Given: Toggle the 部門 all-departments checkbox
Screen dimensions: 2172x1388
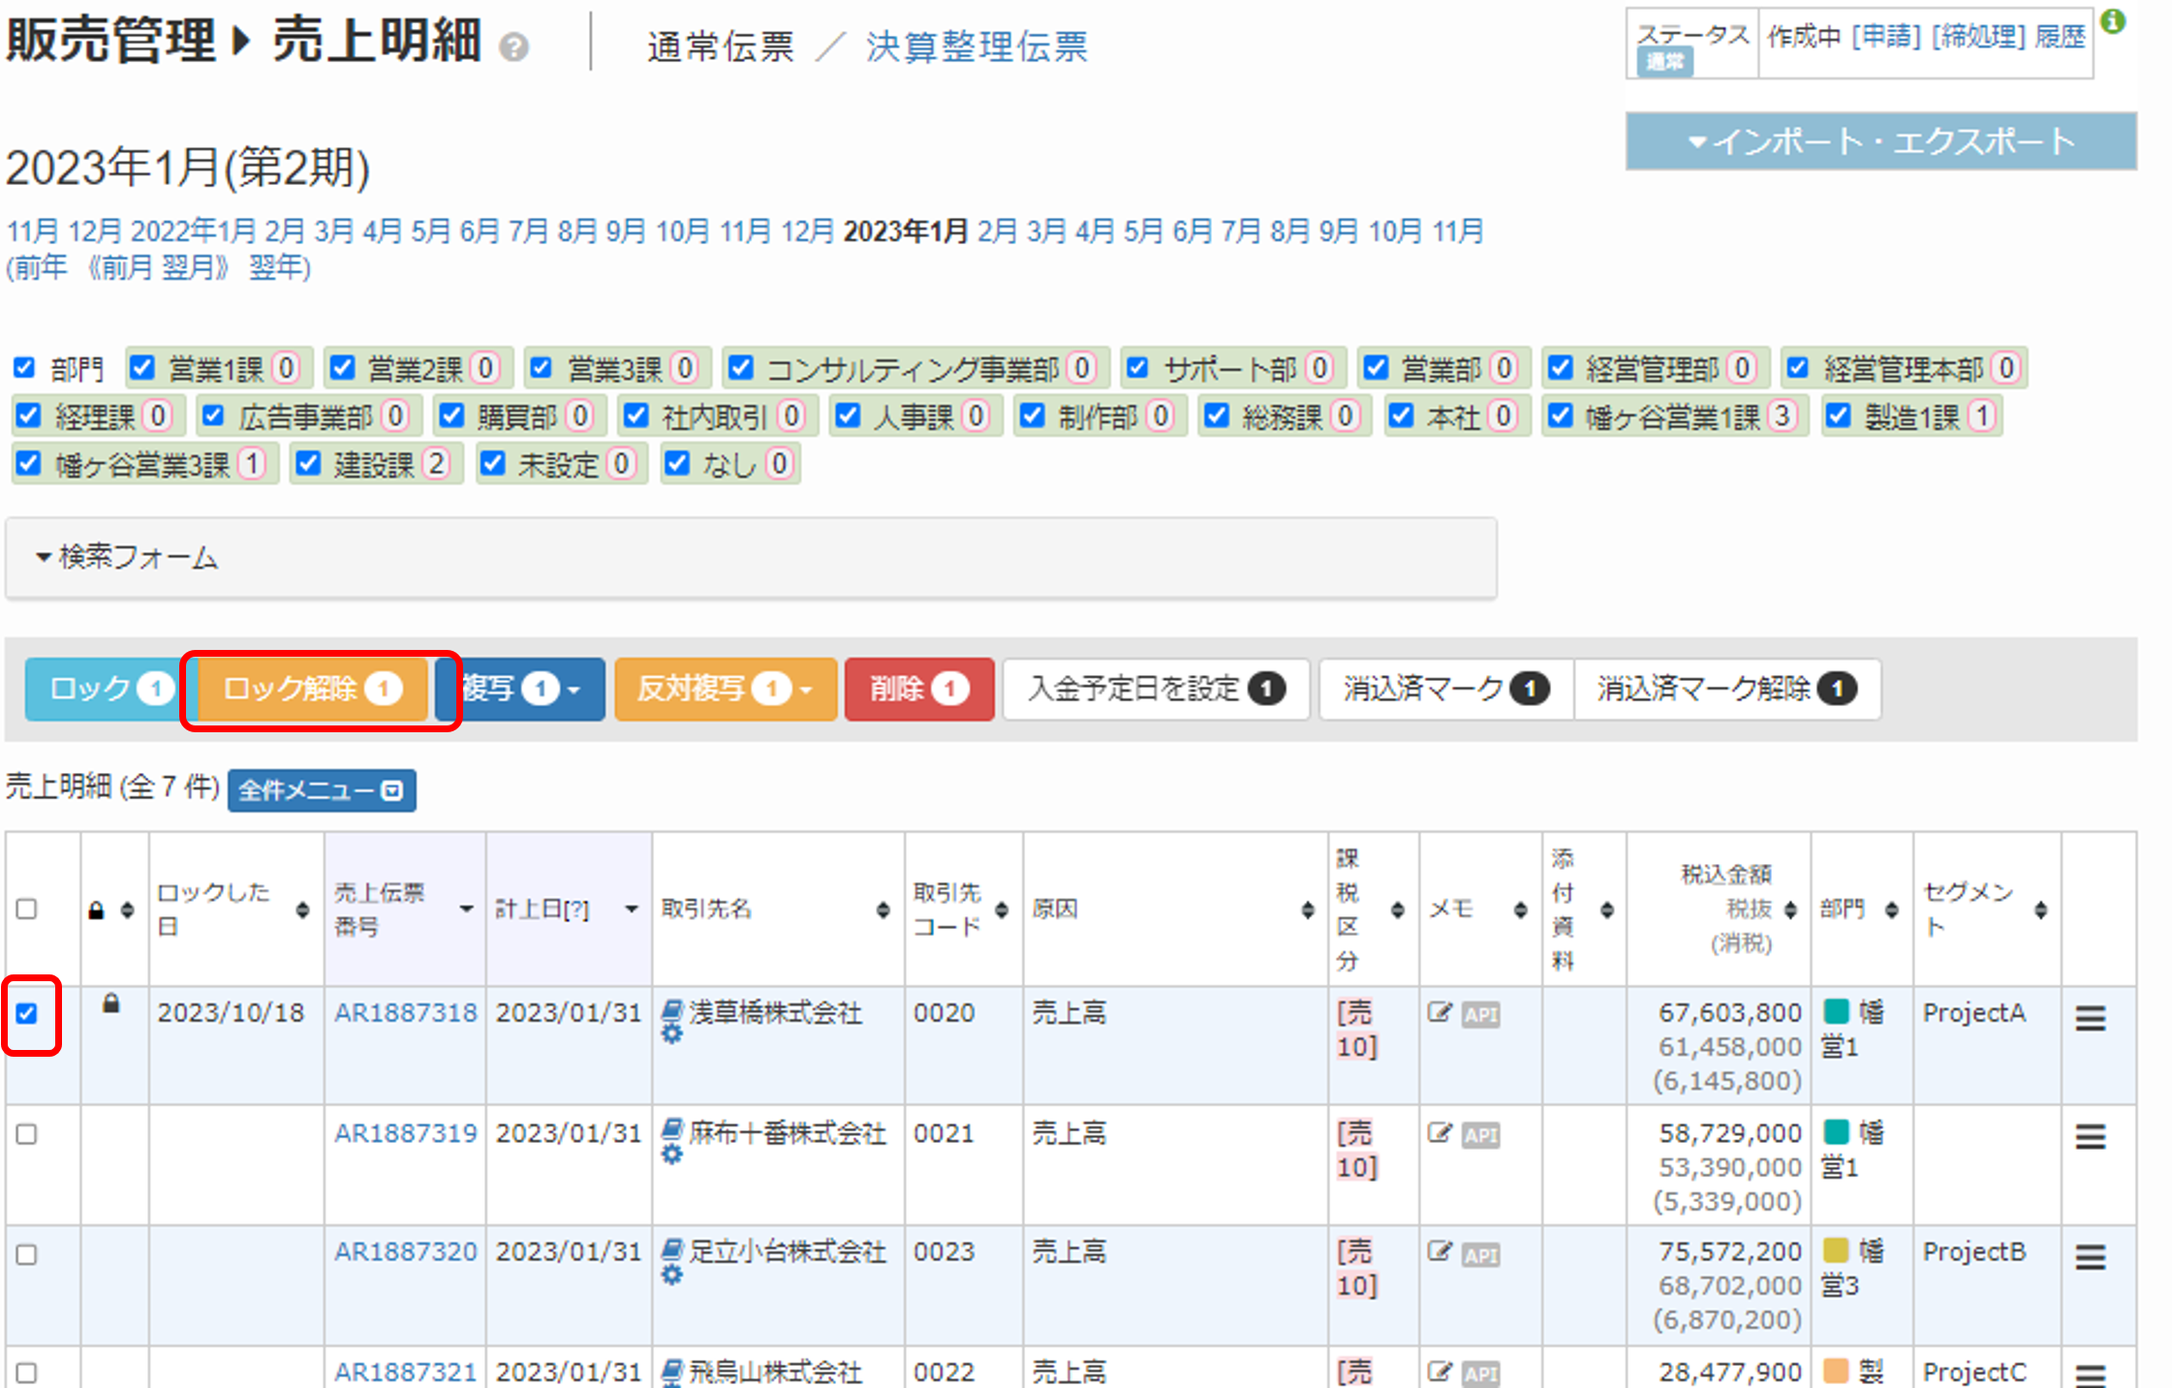Looking at the screenshot, I should tap(24, 368).
